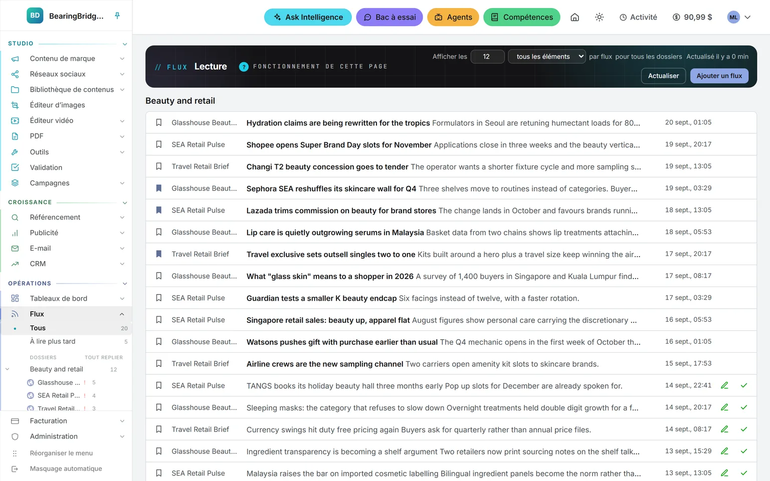Edit the TANGS holiday beauty hall item
Image resolution: width=770 pixels, height=481 pixels.
click(x=724, y=385)
